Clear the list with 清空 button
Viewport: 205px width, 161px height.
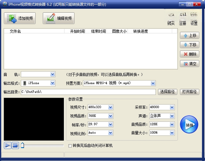(189, 64)
